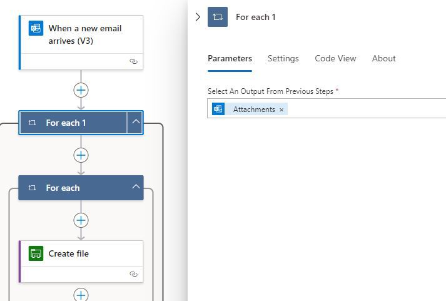Select the Create file action card
This screenshot has width=446, height=301.
pos(81,262)
